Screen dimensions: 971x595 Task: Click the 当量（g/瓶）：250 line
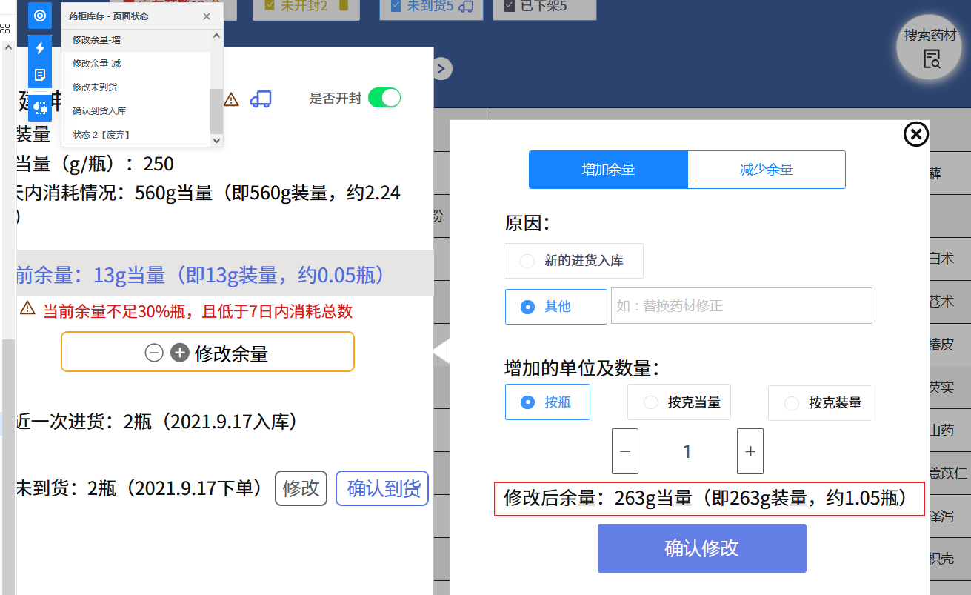tap(95, 164)
